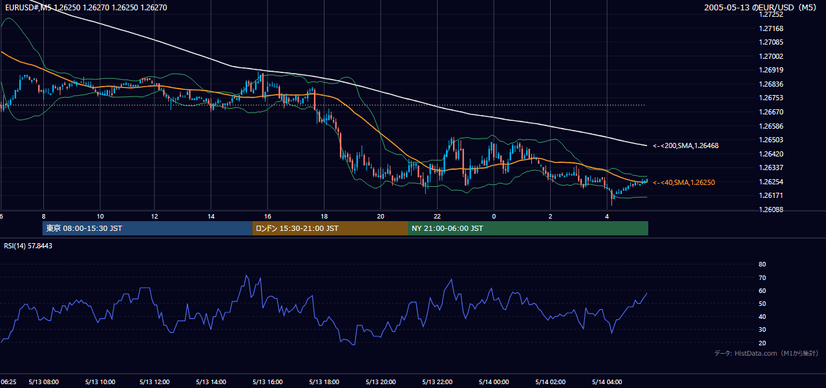Click price axis label 1.26254
This screenshot has width=826, height=388.
(x=772, y=182)
